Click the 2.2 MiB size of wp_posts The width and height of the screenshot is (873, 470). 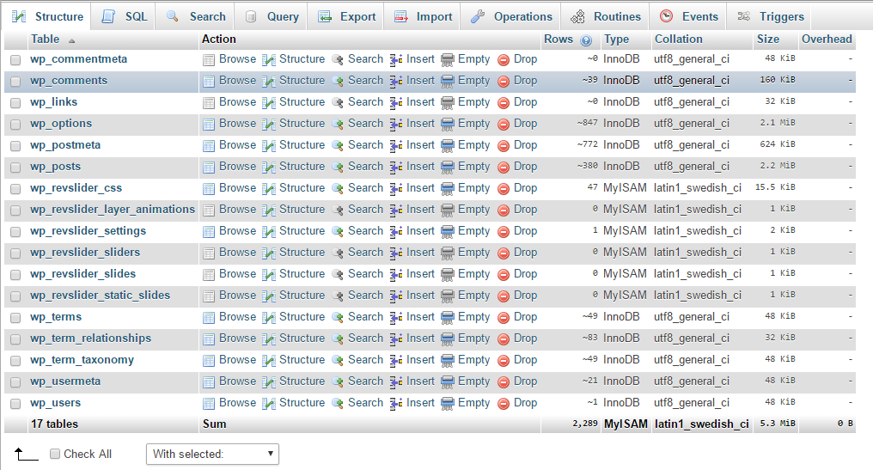778,166
